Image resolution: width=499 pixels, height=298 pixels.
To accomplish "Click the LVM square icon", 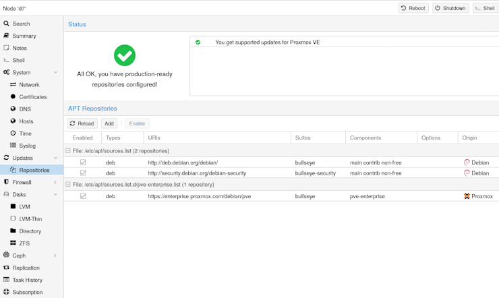I will pos(13,206).
